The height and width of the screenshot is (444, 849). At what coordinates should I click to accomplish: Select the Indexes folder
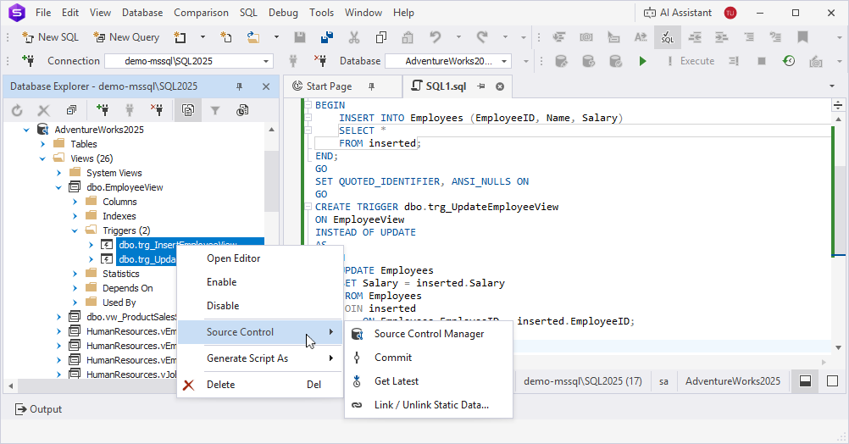click(x=119, y=216)
